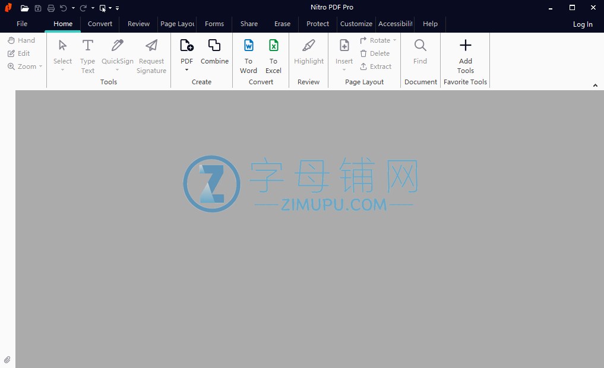Open the redo history dropdown arrow
This screenshot has width=604, height=368.
coord(93,8)
